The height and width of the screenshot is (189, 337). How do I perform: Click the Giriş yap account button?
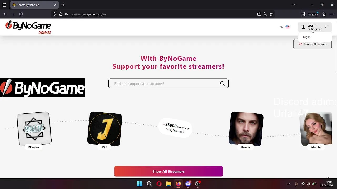tap(310, 14)
